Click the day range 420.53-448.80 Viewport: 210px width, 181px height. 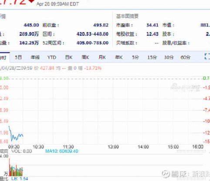click(92, 34)
